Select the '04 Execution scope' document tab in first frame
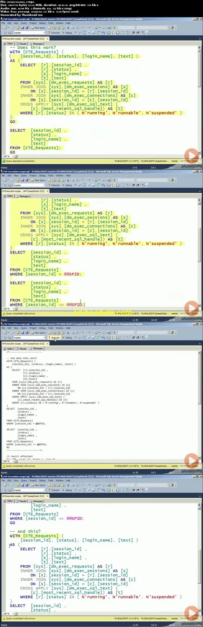This screenshot has height=627, width=203. tap(25, 39)
